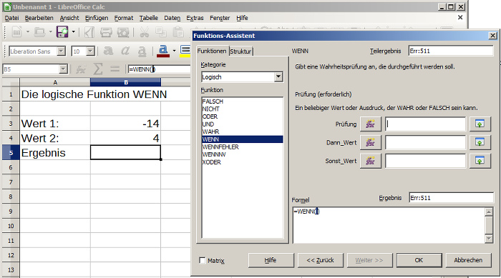Click the Copy toolbar icon
This screenshot has width=501, height=278.
tap(161, 32)
